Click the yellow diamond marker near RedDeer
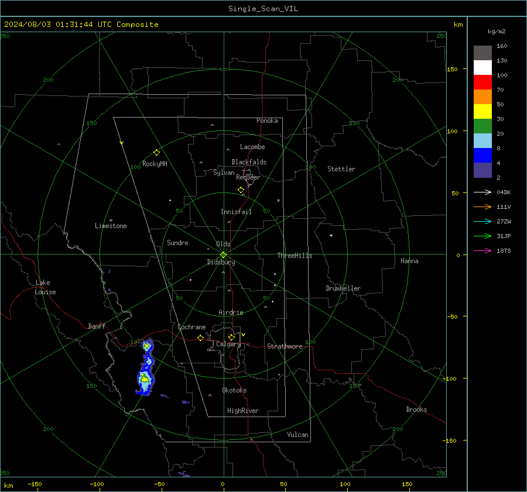The width and height of the screenshot is (527, 492). [x=241, y=190]
